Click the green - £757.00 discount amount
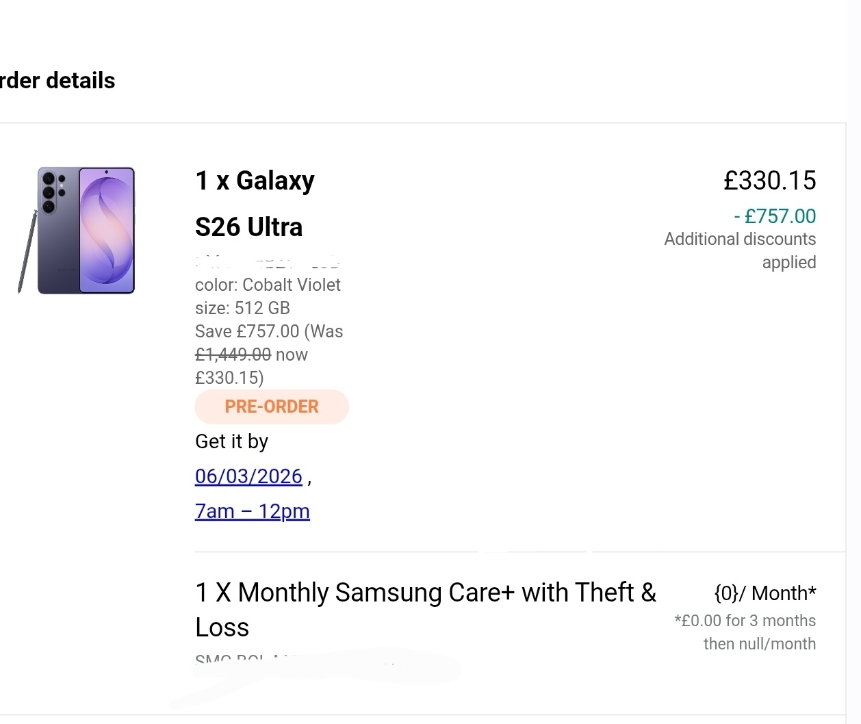Screen dimensions: 861x724 click(x=775, y=216)
